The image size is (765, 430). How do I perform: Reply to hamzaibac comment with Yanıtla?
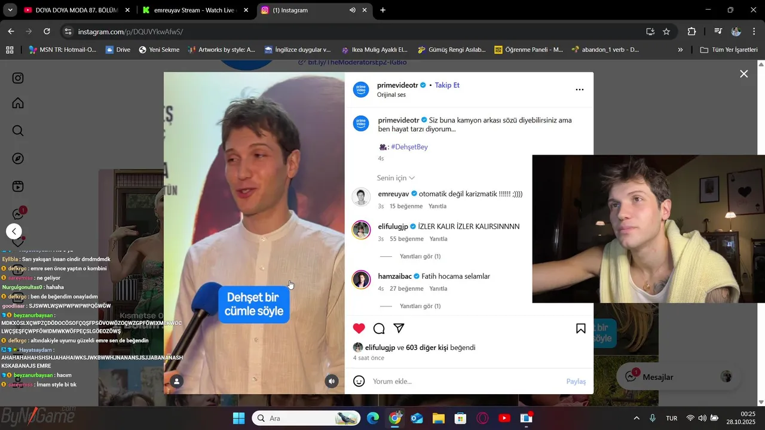click(438, 288)
